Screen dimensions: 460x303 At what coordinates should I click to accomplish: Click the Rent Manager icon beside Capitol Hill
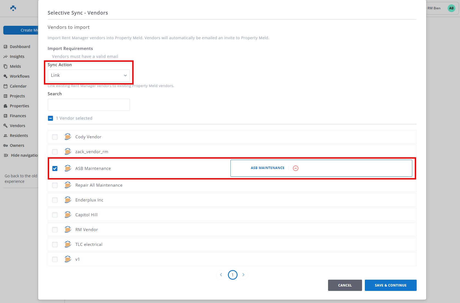point(68,215)
